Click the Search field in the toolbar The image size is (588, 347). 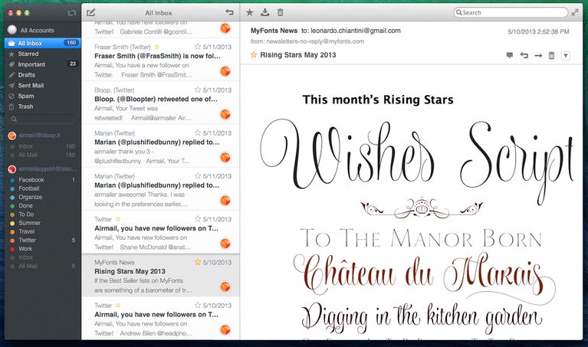pos(510,12)
